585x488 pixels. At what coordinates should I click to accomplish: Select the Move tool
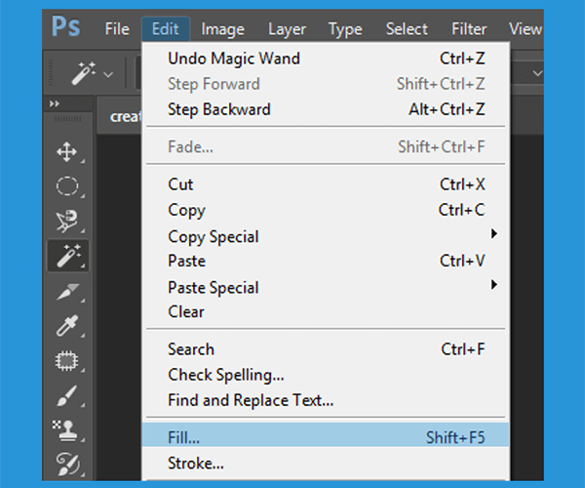coord(66,152)
